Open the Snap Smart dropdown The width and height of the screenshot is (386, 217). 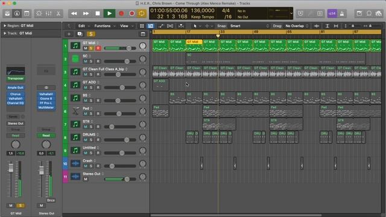[249, 26]
